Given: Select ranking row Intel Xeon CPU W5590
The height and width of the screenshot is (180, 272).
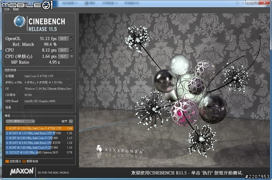Looking at the screenshot, I should [40, 133].
